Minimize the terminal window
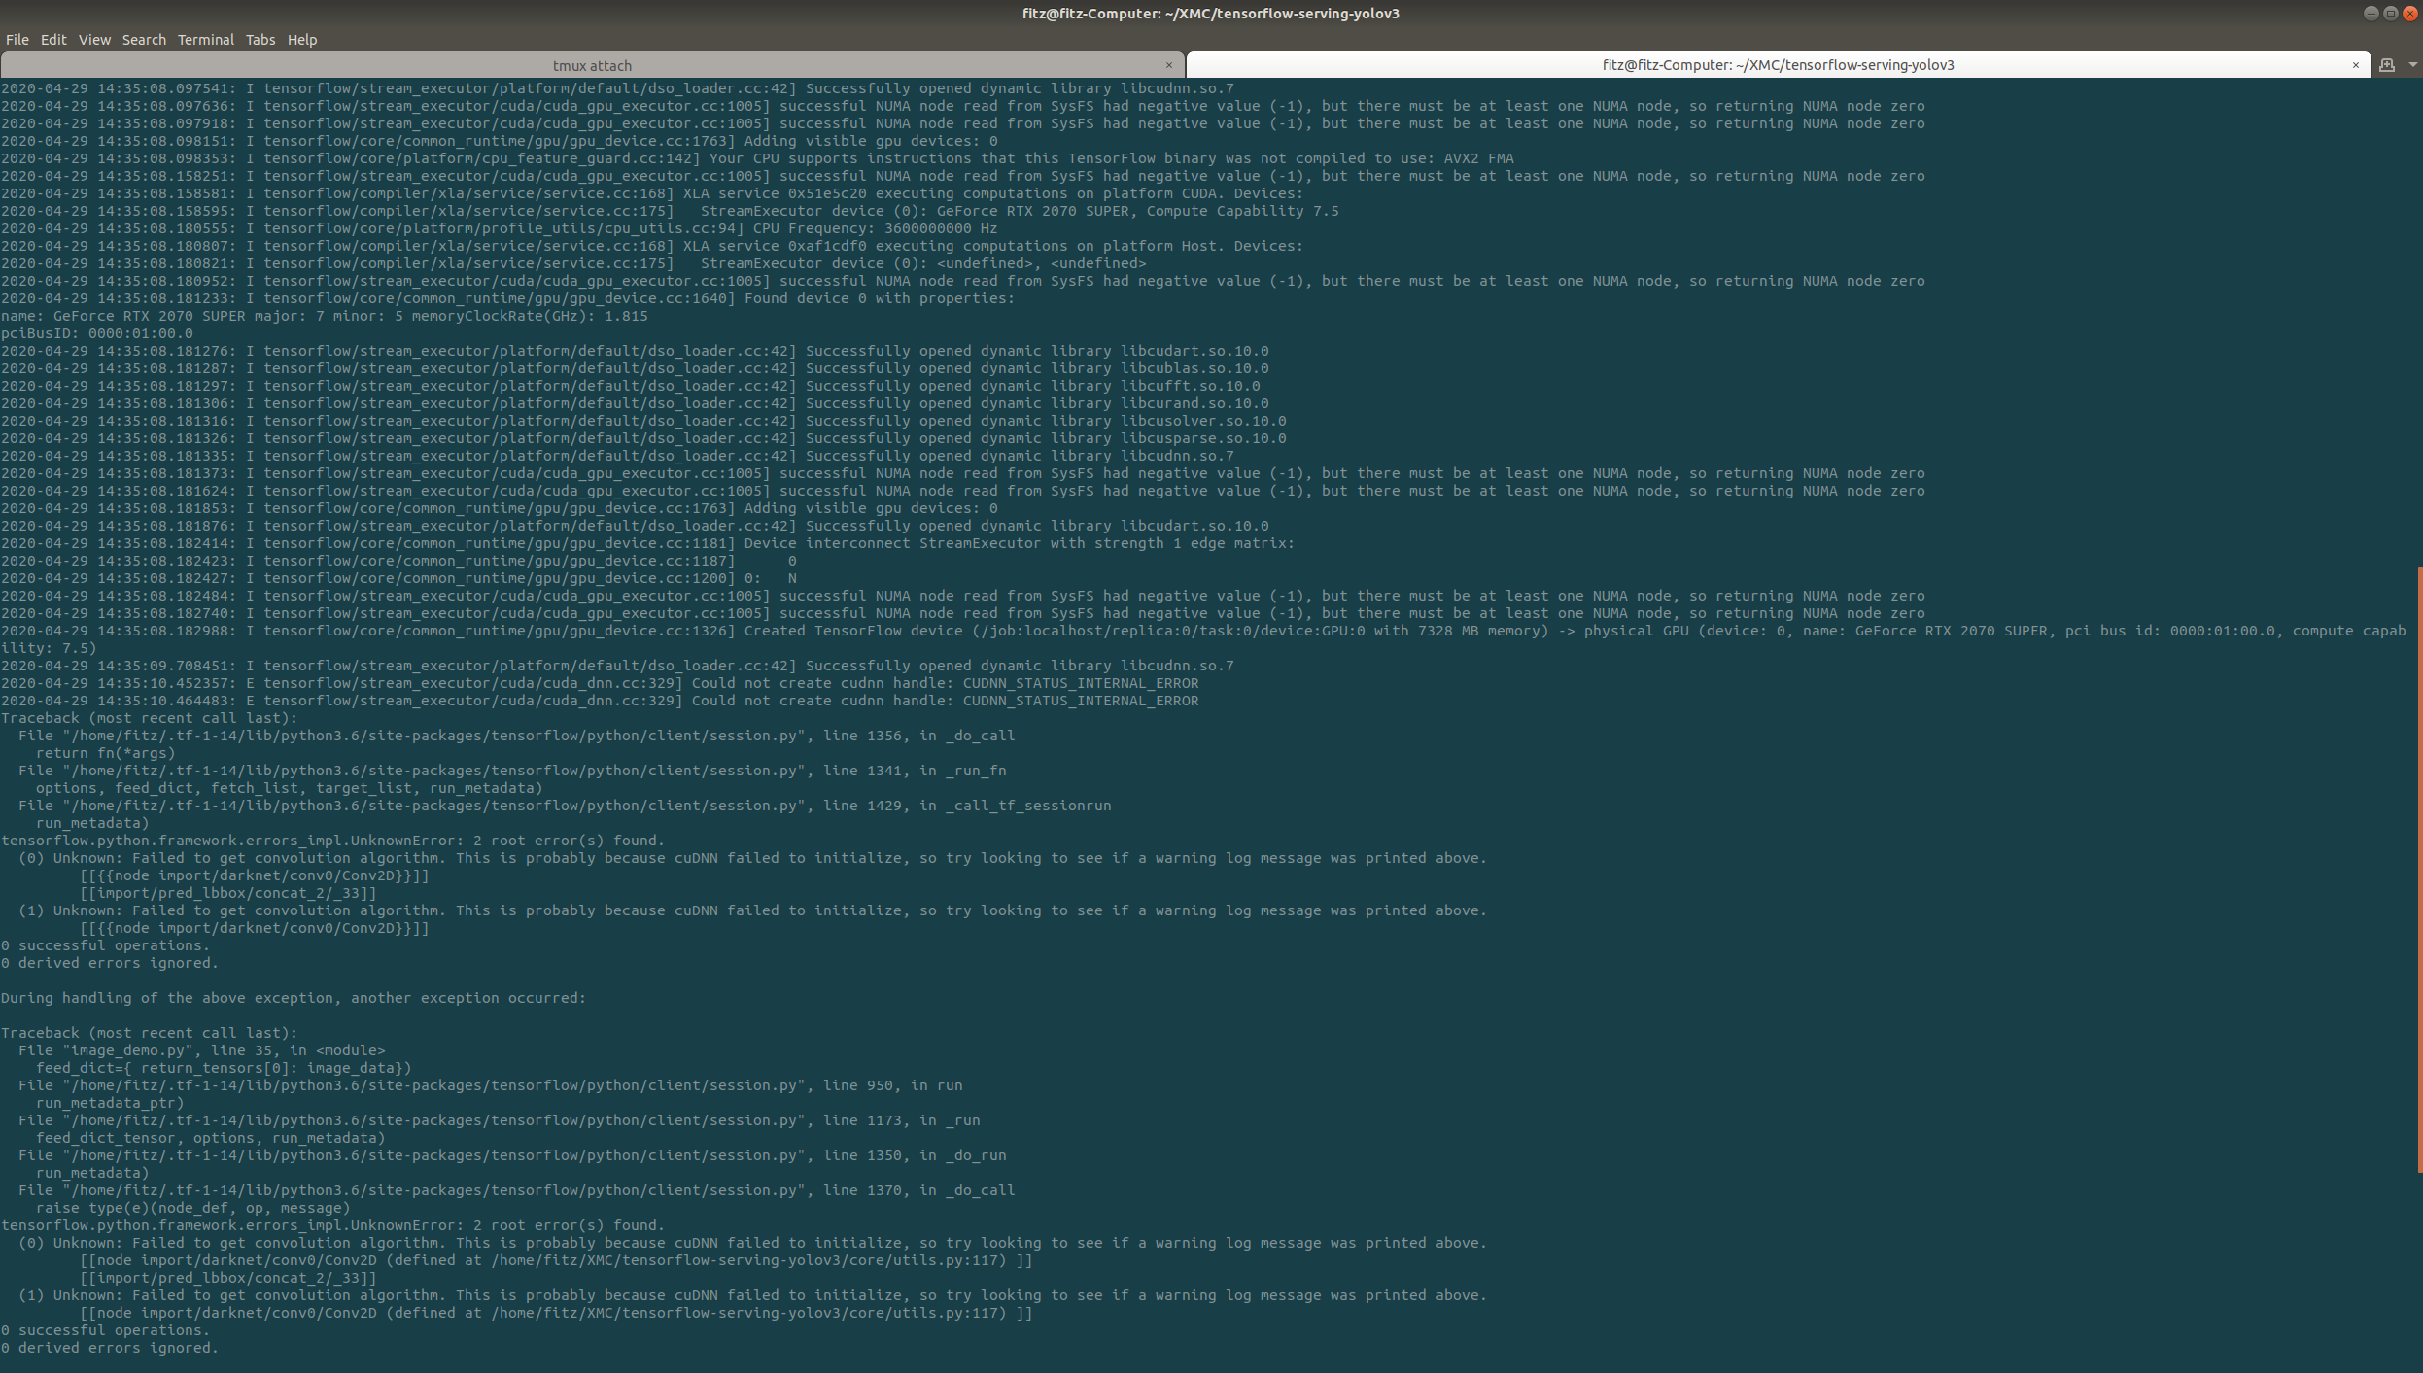Viewport: 2423px width, 1373px height. [x=2371, y=14]
